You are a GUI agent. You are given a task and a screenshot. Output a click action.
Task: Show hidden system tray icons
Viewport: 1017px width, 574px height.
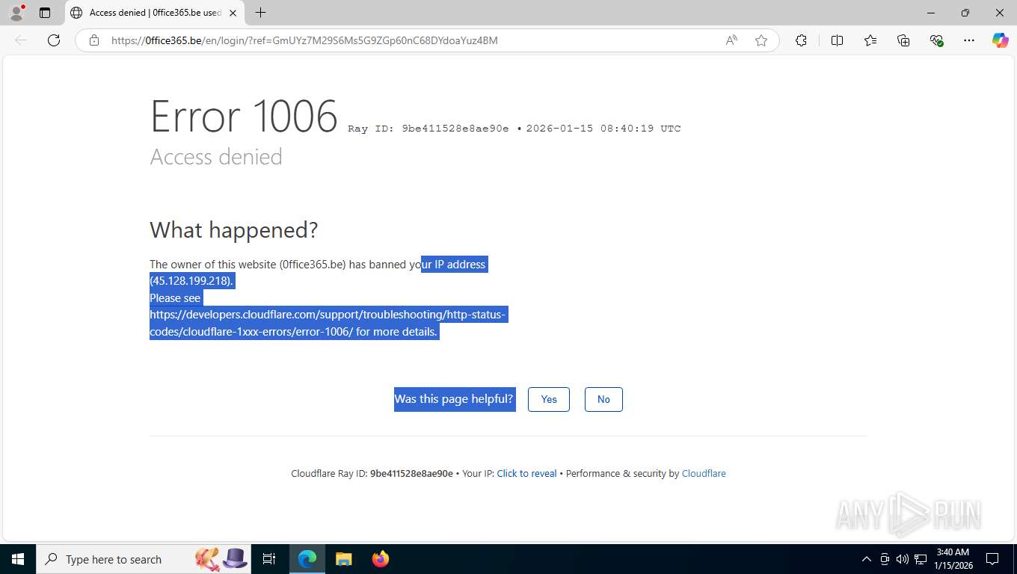867,559
